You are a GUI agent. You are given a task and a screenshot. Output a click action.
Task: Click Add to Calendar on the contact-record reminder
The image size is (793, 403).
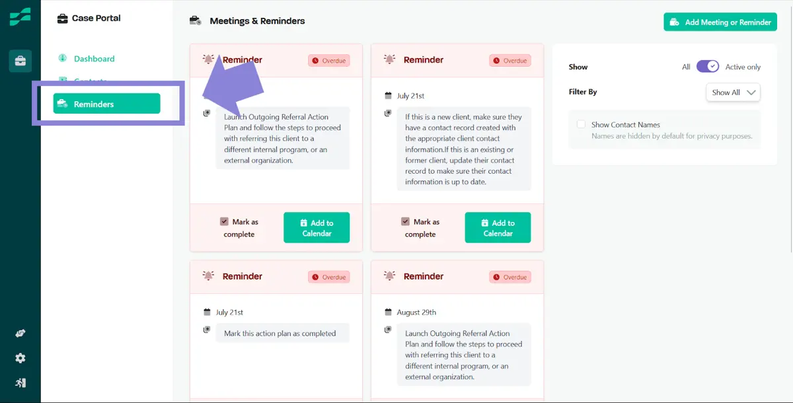click(x=498, y=228)
